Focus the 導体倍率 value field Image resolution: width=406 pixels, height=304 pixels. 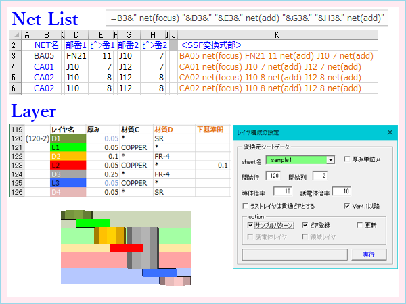[281, 191]
